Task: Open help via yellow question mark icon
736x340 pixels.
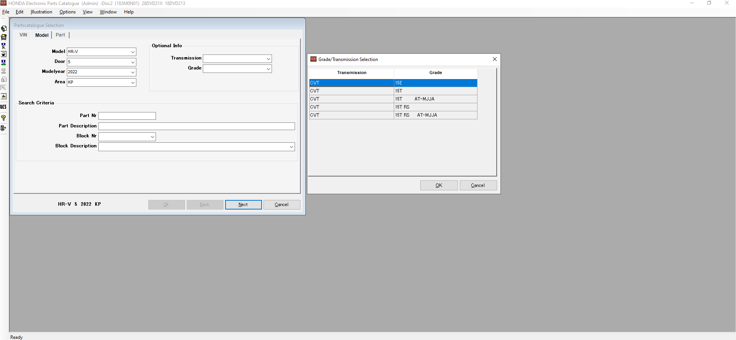Action: click(x=3, y=118)
